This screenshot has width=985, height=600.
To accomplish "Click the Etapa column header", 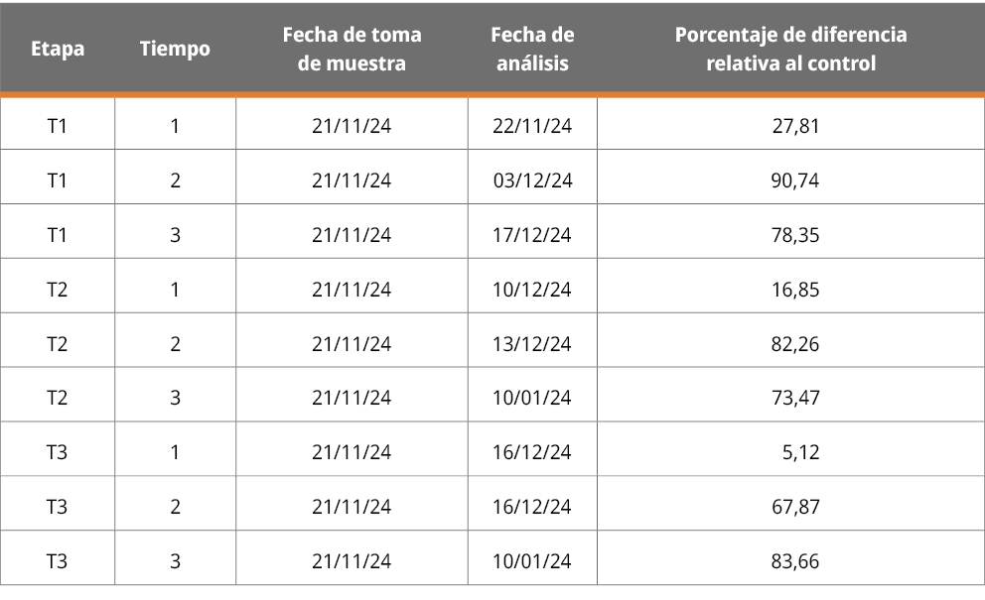I will (58, 49).
